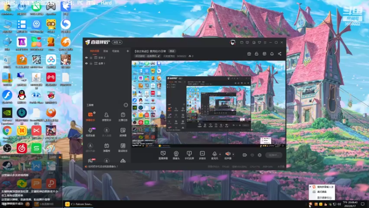Open the NetEase Cloud Music desktop icon
This screenshot has width=369, height=208.
[x=22, y=148]
